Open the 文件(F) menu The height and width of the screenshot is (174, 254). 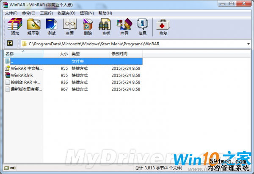[11, 13]
